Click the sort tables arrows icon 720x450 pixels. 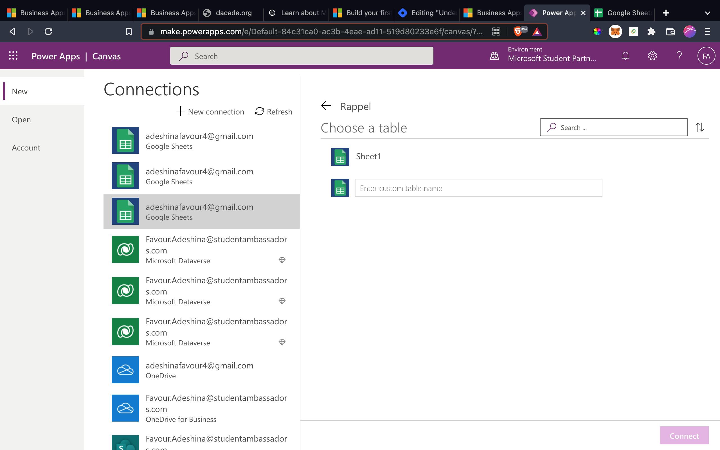700,127
